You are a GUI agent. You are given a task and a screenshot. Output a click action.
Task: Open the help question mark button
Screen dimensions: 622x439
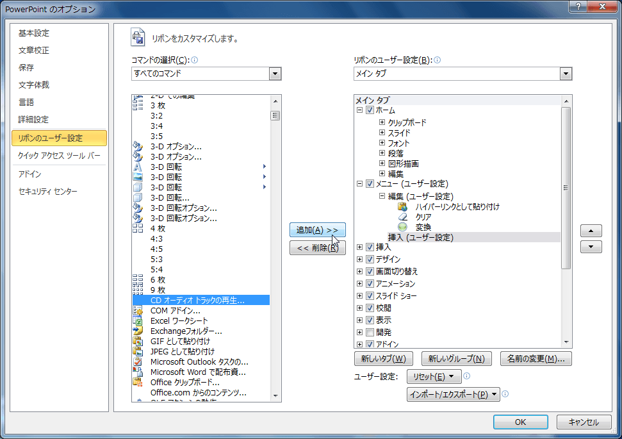(x=578, y=6)
